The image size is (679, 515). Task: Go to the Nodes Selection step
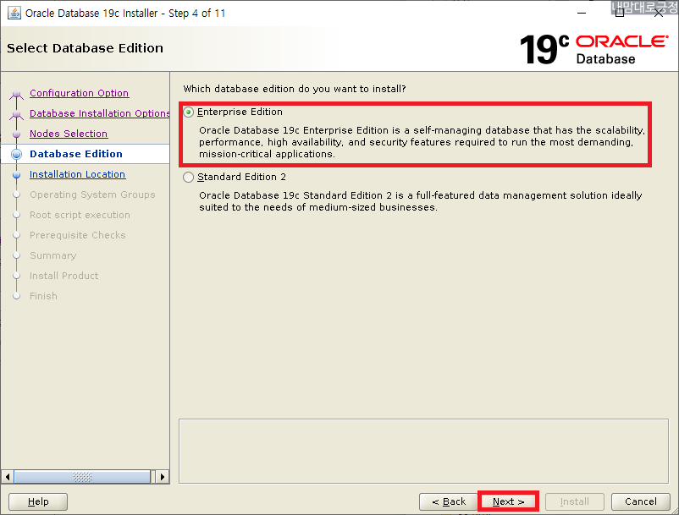click(x=69, y=134)
